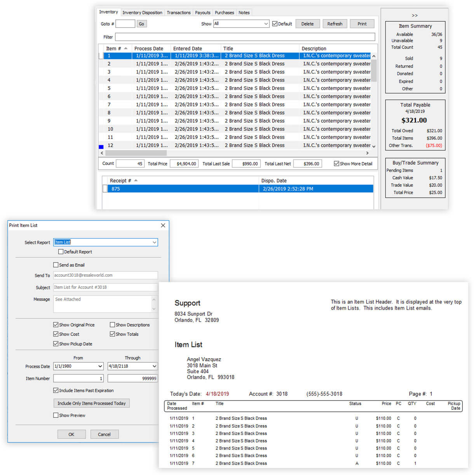Click the Filter input field

click(245, 37)
